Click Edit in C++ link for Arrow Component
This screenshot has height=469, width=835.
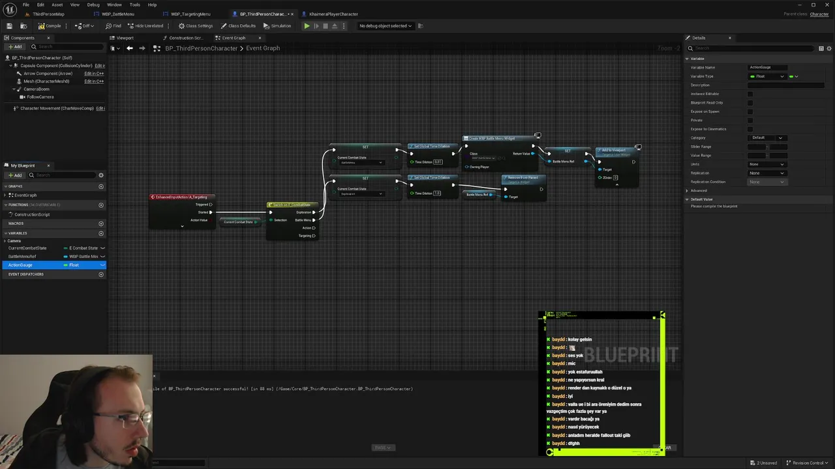click(94, 74)
